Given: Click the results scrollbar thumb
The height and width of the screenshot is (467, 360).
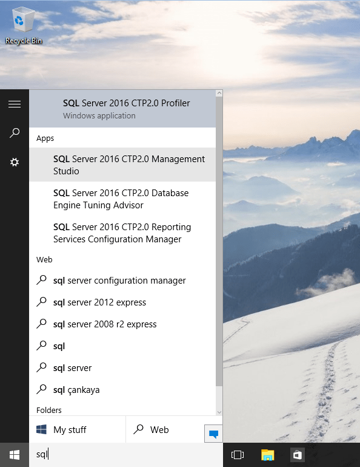Looking at the screenshot, I should (x=219, y=241).
